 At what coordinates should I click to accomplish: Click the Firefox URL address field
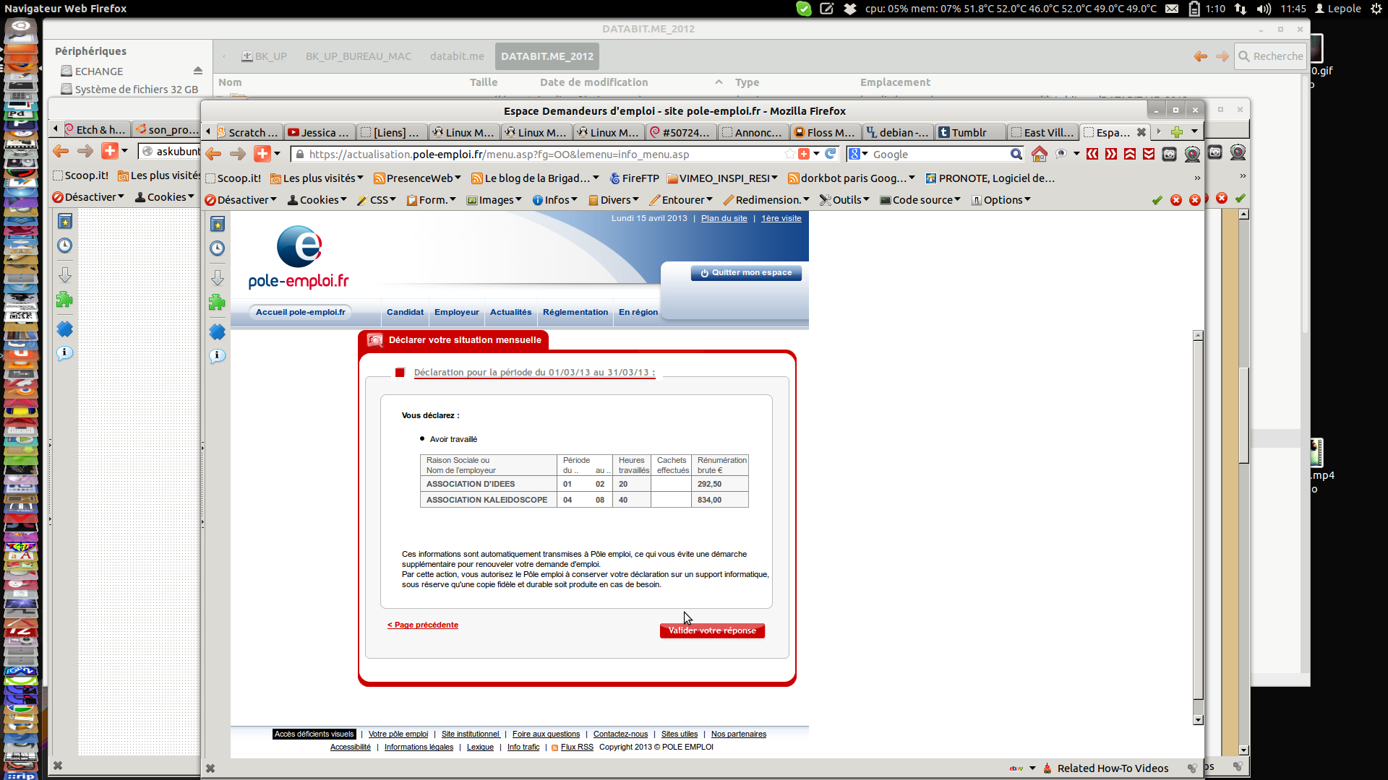[542, 154]
